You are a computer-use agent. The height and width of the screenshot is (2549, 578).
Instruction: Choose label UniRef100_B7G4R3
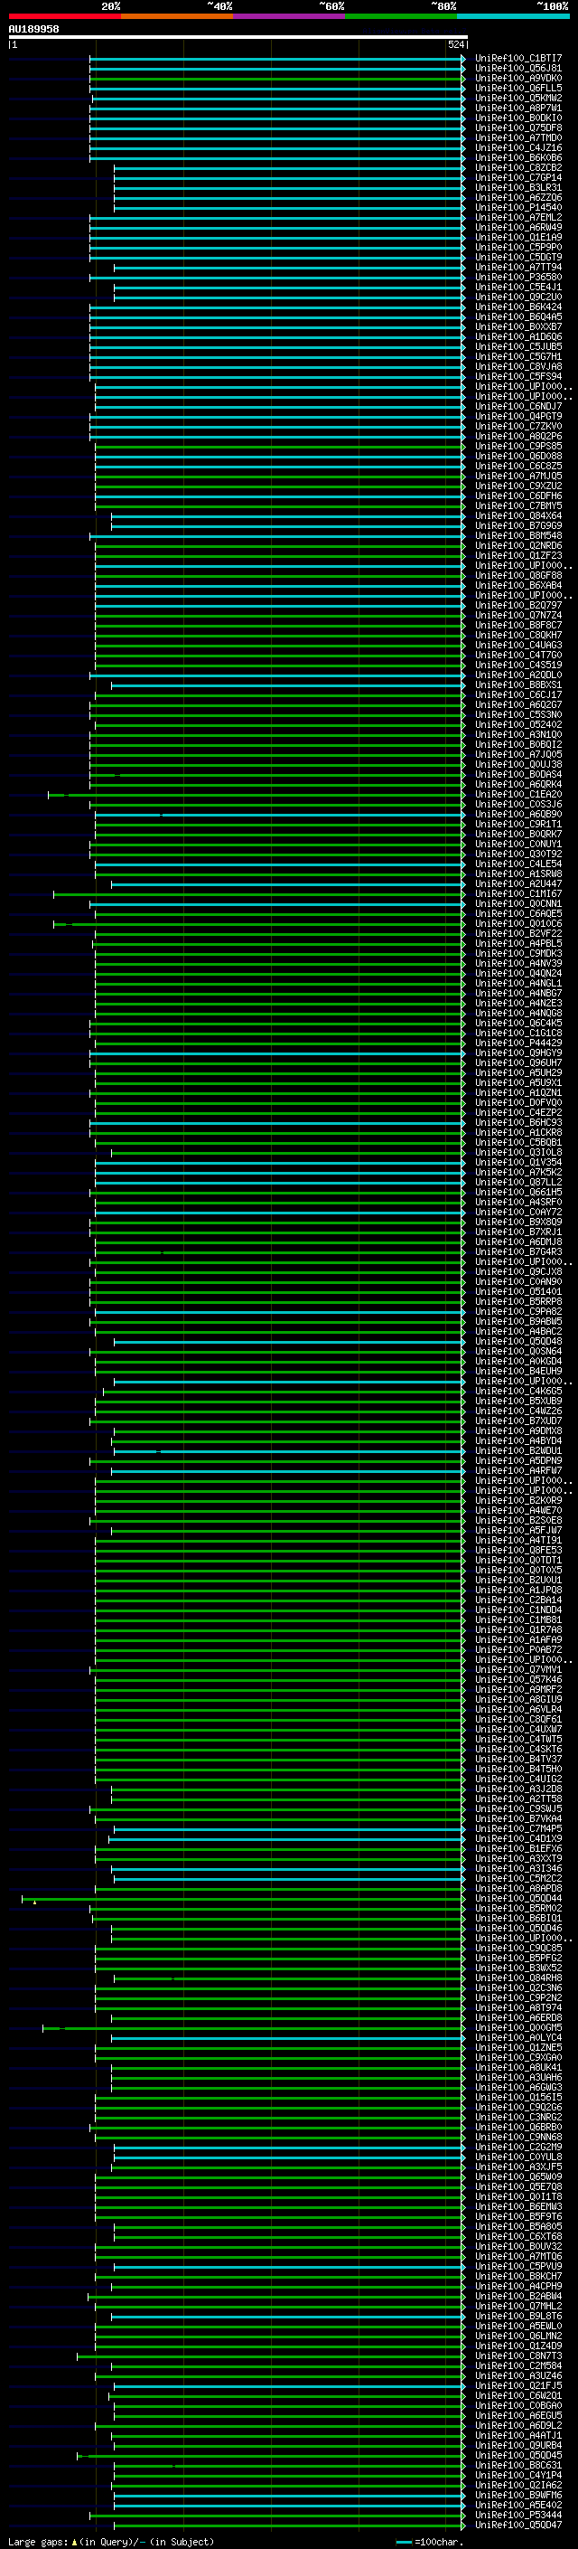518,1251
